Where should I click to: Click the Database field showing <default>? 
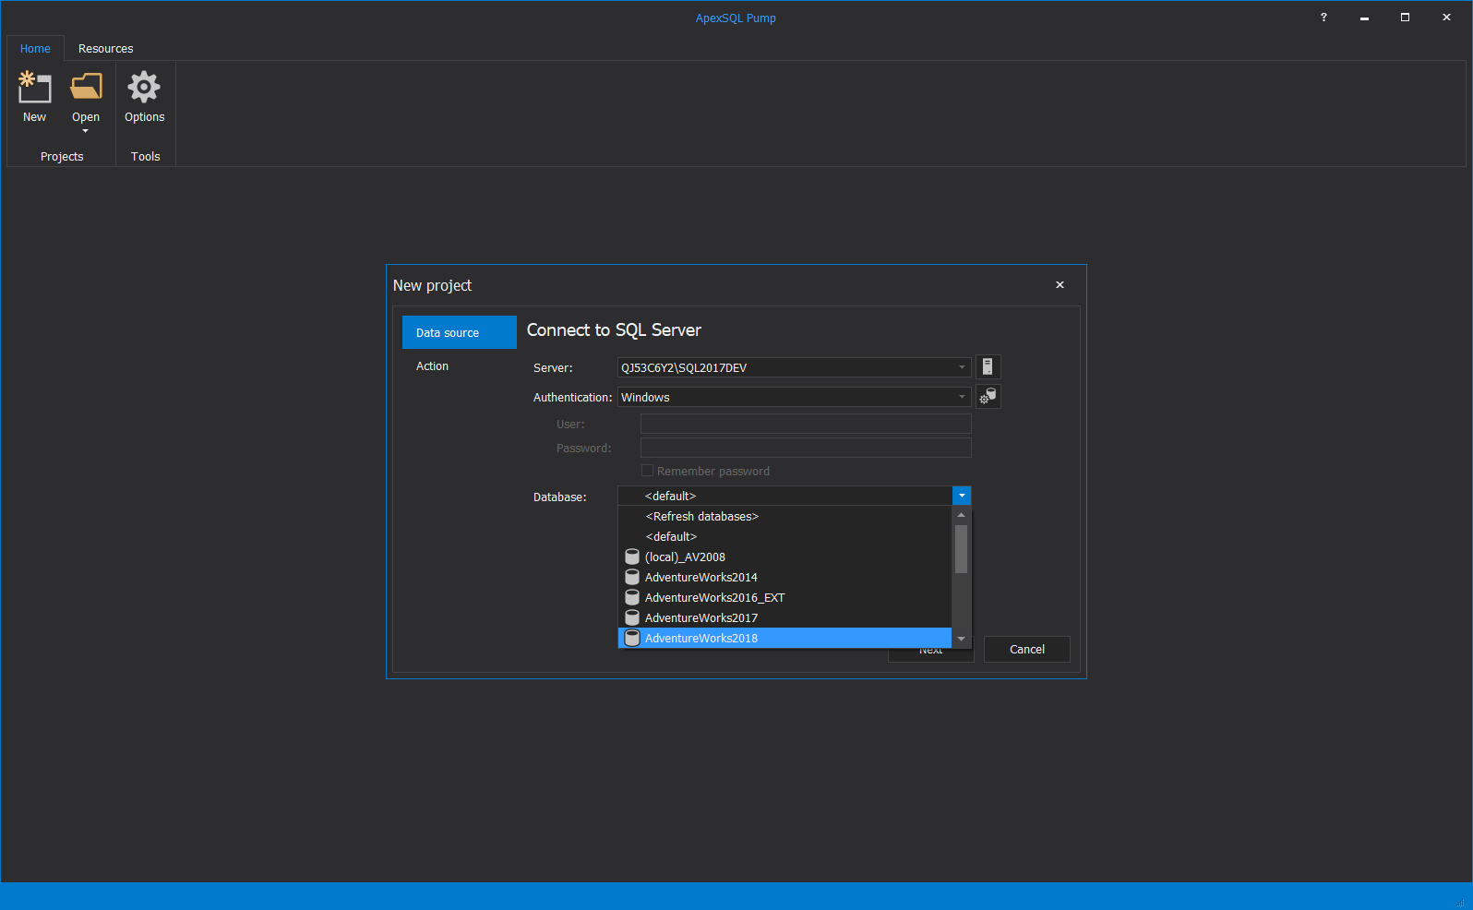coord(784,496)
